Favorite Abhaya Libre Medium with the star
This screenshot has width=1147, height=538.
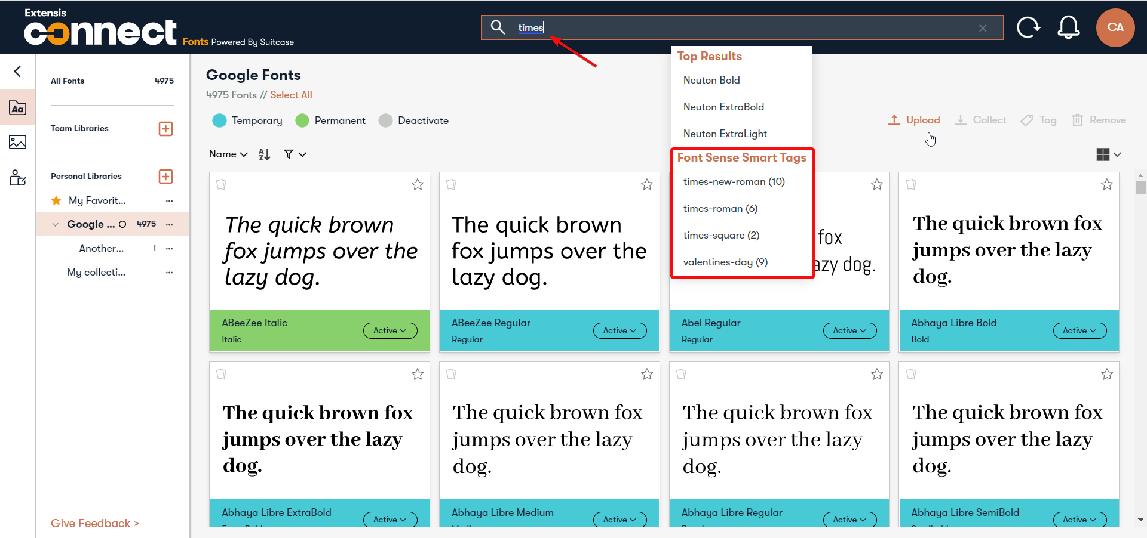pyautogui.click(x=647, y=374)
